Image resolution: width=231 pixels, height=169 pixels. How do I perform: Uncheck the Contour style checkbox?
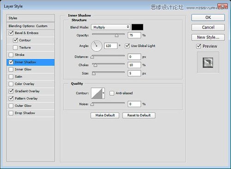[x=15, y=40]
